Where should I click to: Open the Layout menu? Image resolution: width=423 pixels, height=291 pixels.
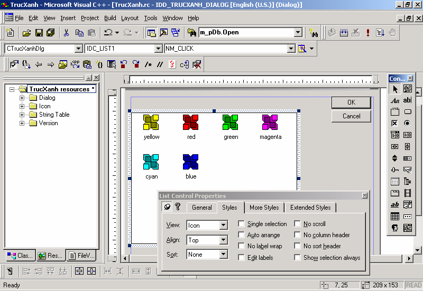130,18
